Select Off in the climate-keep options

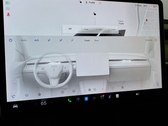click(x=70, y=29)
